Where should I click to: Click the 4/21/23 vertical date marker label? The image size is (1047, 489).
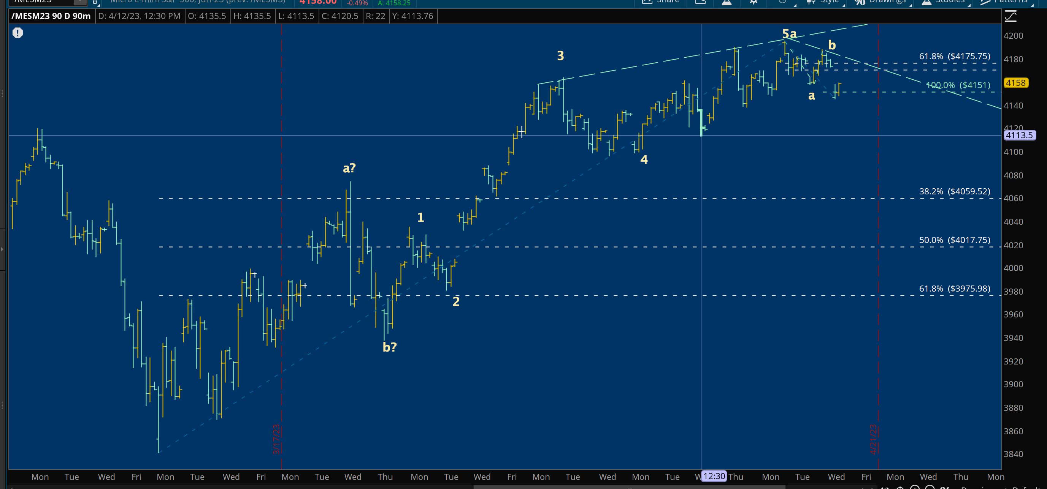[873, 439]
